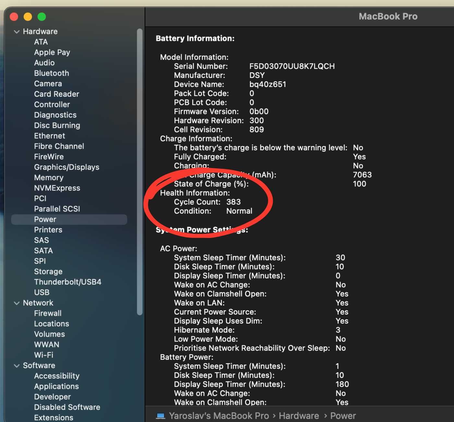Click Power in the path bar
This screenshot has width=454, height=422.
pyautogui.click(x=343, y=416)
